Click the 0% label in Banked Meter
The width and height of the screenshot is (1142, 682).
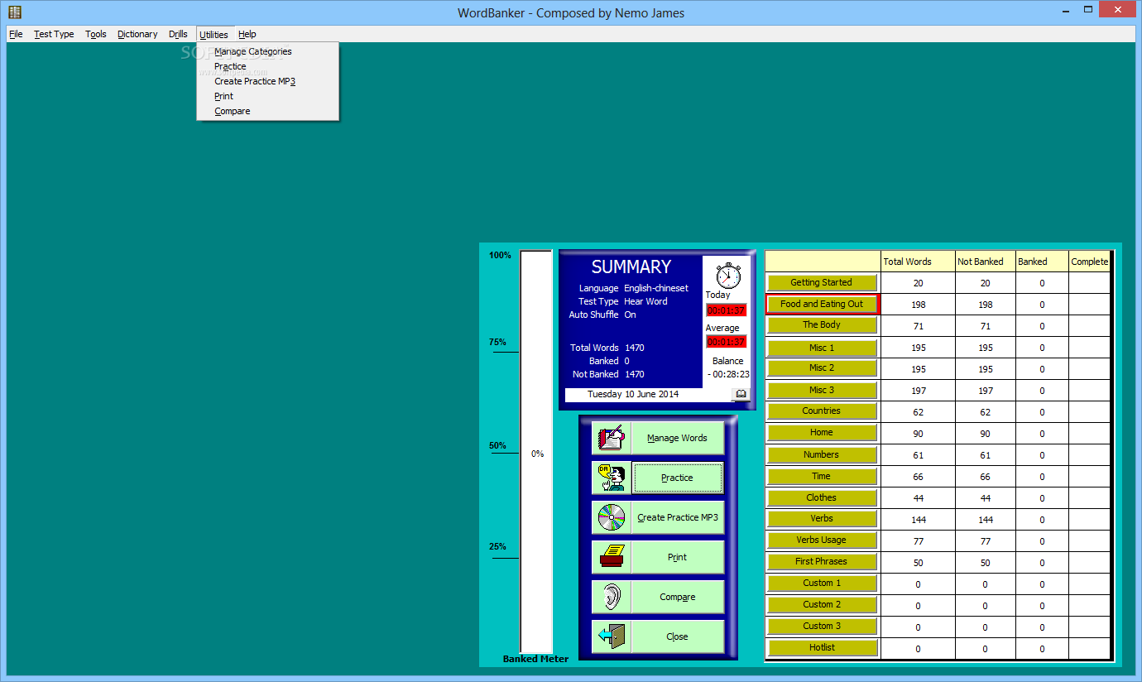coord(537,454)
